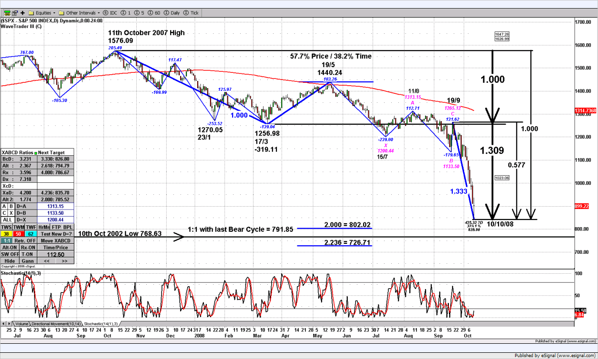The image size is (598, 359).
Task: Click the D=A value 1313.15
Action: (x=56, y=206)
